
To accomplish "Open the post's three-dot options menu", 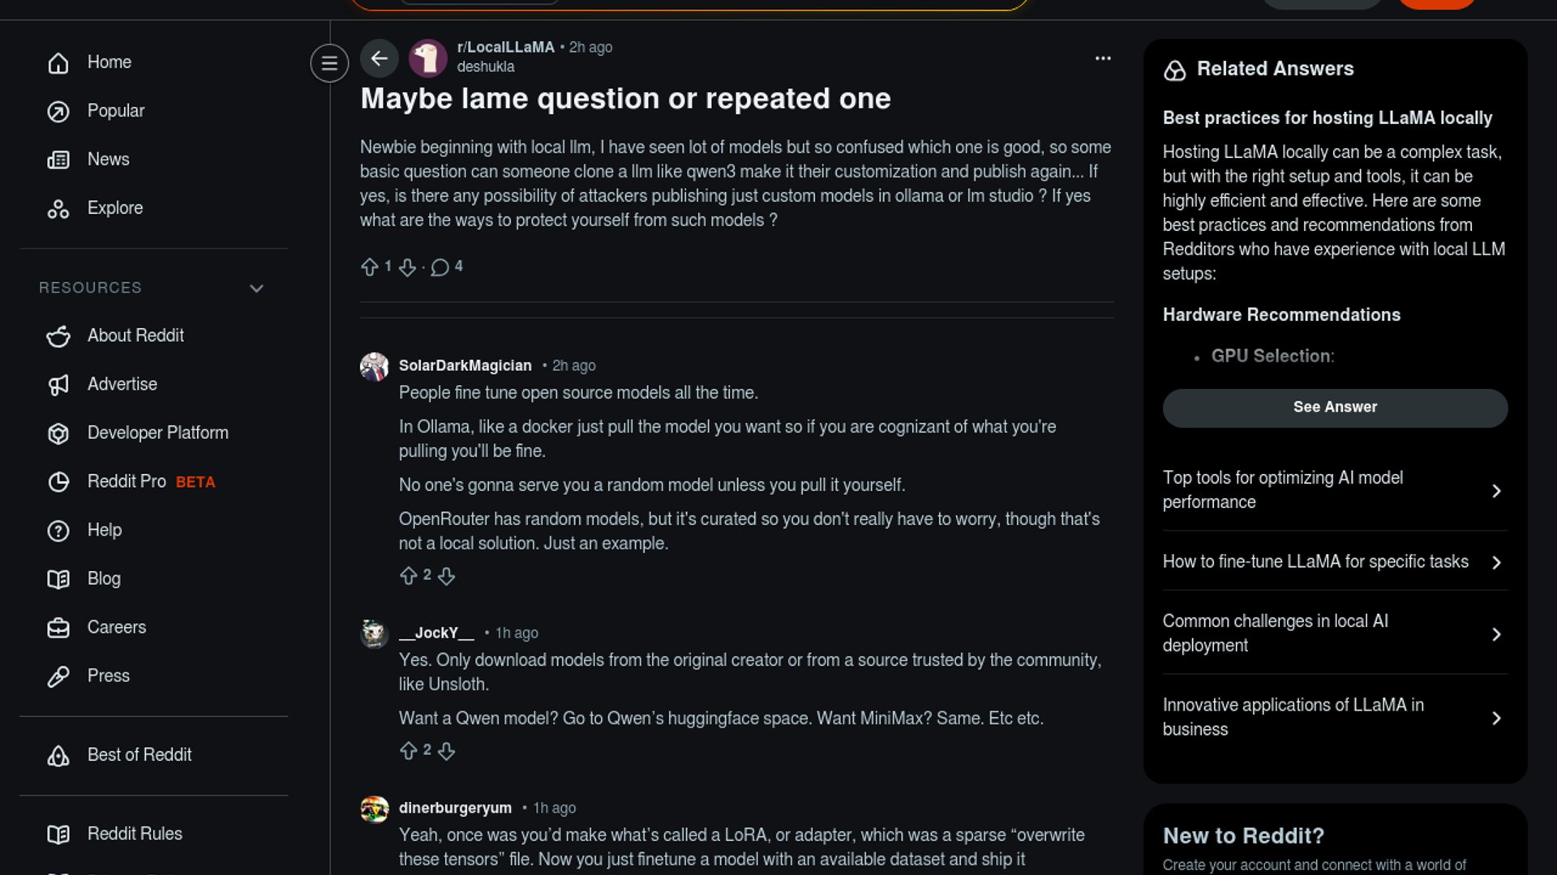I will (x=1103, y=58).
